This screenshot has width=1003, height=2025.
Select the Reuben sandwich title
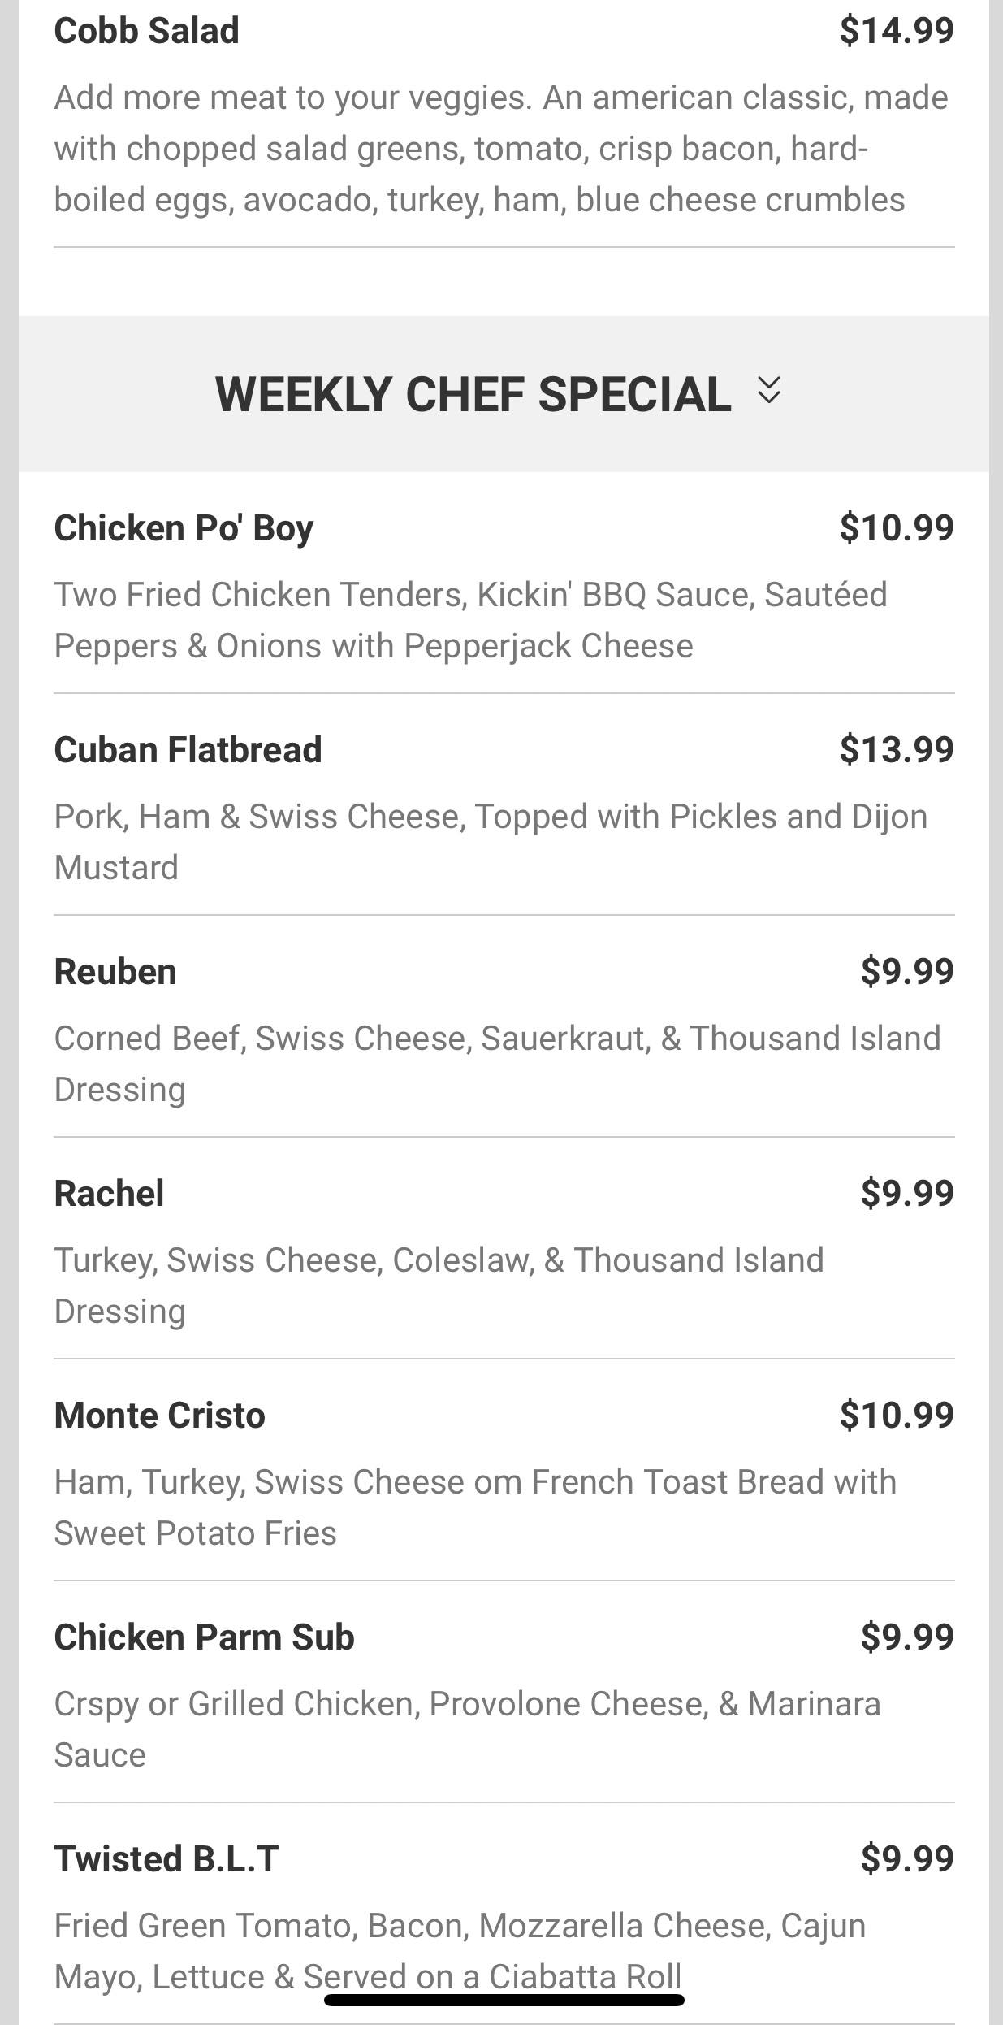pos(115,971)
